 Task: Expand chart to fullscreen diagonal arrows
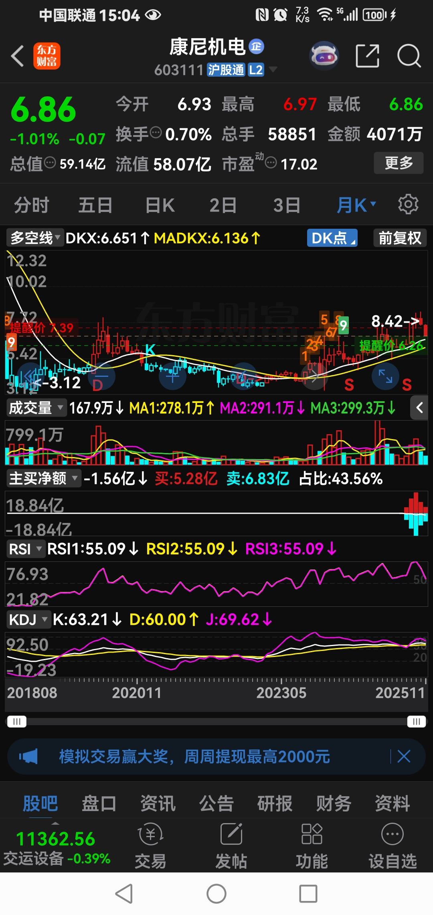tap(385, 376)
